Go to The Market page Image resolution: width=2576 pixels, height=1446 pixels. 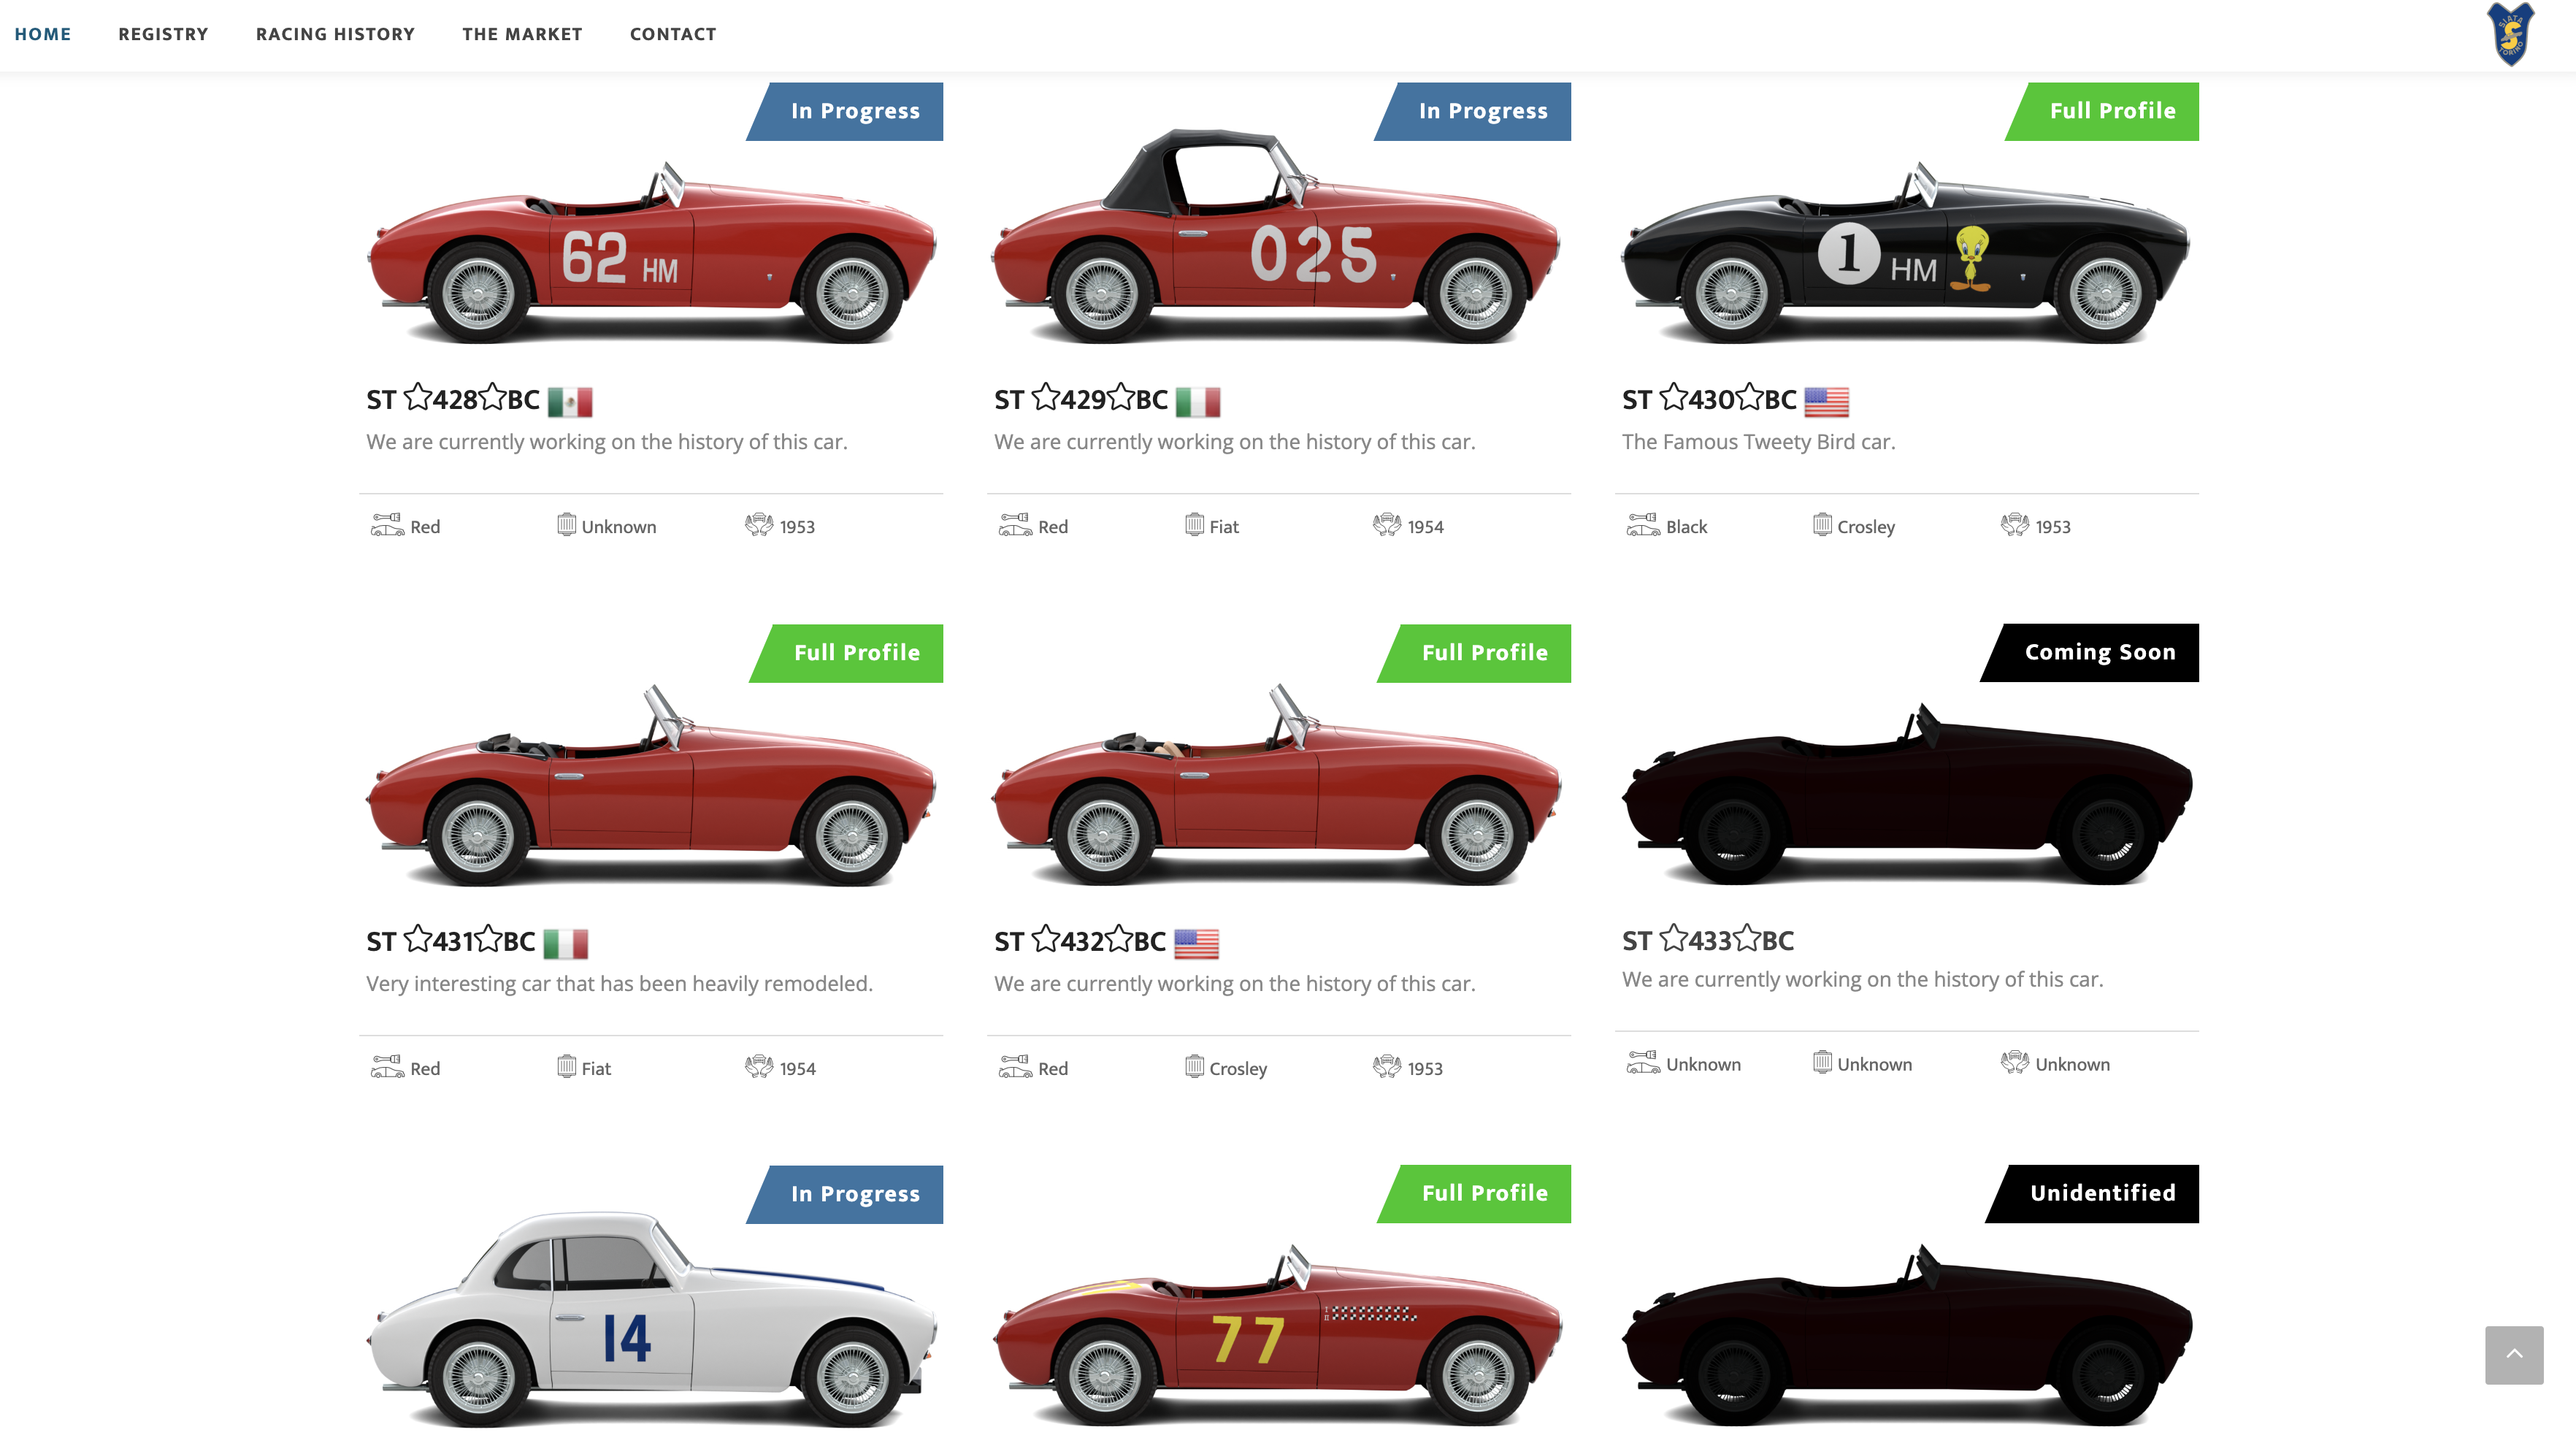tap(522, 34)
